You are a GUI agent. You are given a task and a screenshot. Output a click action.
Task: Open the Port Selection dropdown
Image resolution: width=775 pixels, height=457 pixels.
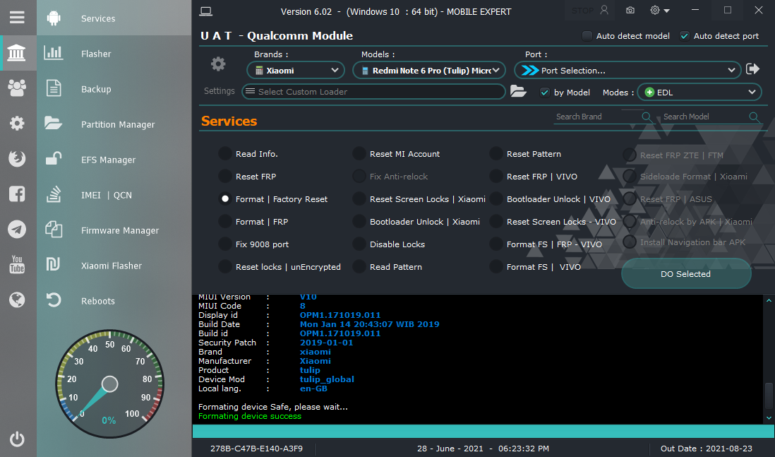(x=627, y=70)
